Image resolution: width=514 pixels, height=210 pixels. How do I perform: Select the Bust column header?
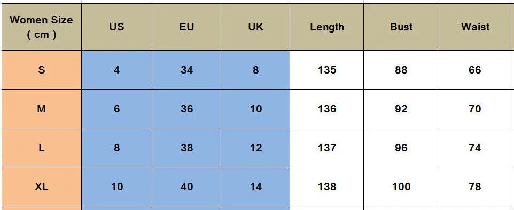[401, 27]
